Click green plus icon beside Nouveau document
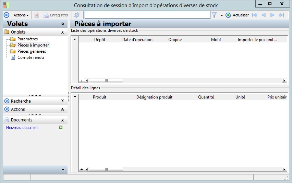Image resolution: width=292 pixels, height=183 pixels. (61, 128)
